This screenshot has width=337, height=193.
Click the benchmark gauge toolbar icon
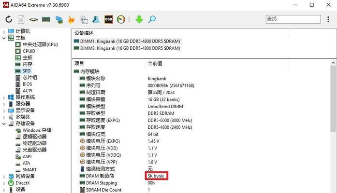[121, 19]
